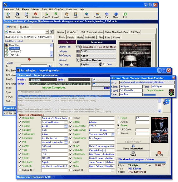Enable the Awards import checkbox
The image size is (178, 182).
coord(118,122)
